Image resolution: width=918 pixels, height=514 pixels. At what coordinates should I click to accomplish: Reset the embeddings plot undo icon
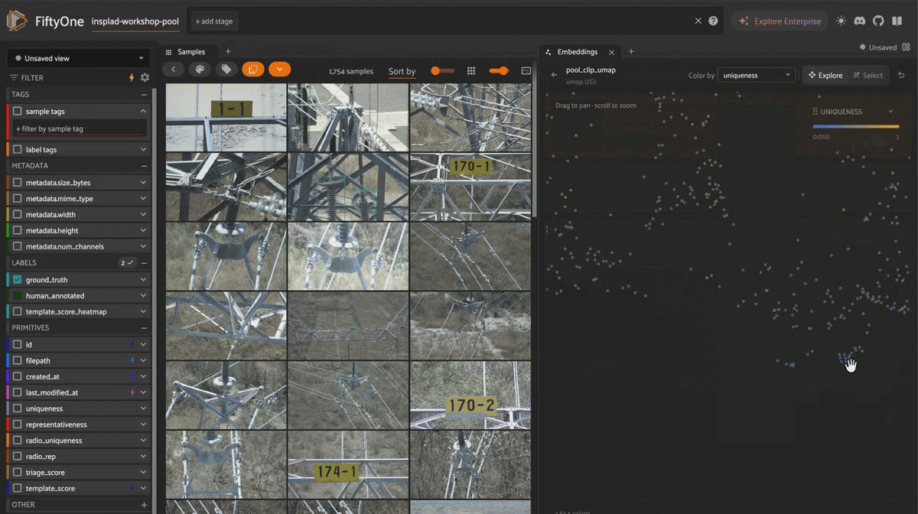tap(901, 75)
